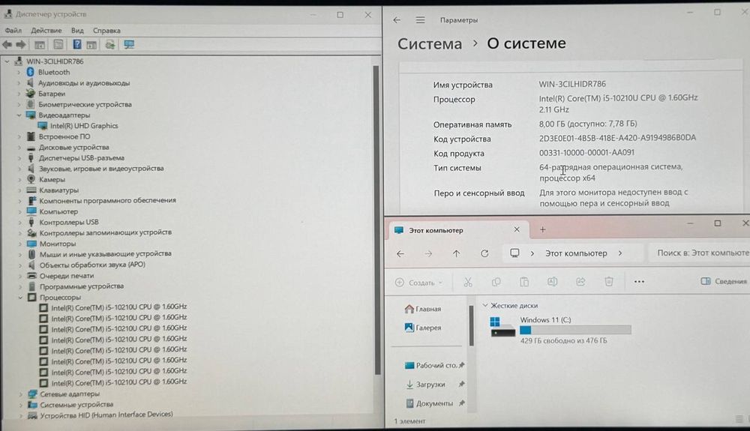Expand the Клавиатуры node
The image size is (750, 431).
tap(19, 190)
